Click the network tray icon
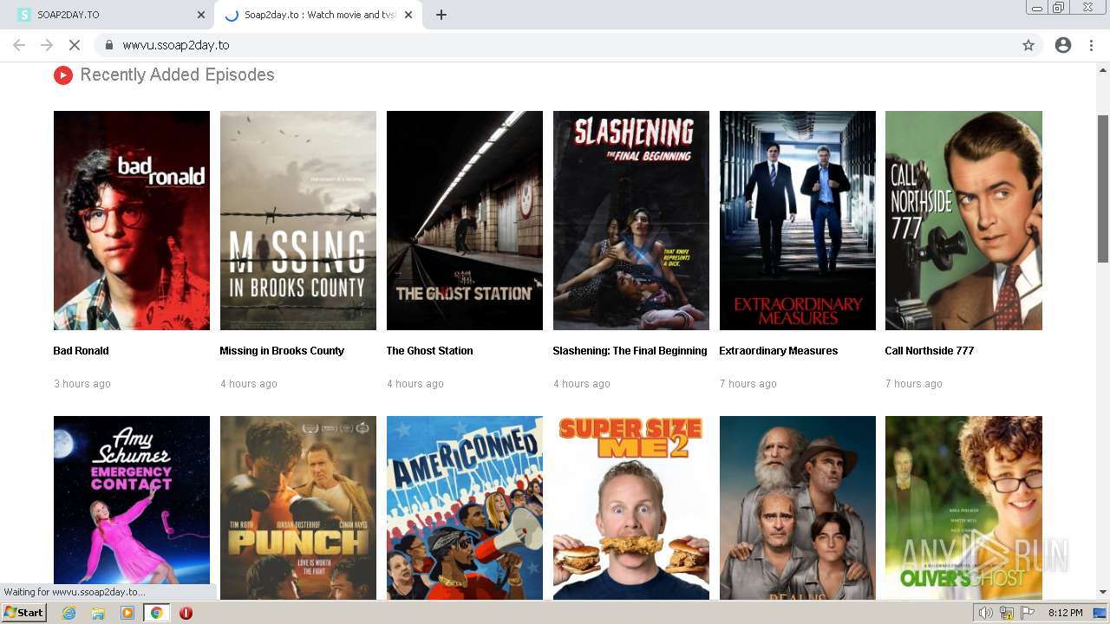This screenshot has width=1110, height=624. [x=1007, y=613]
